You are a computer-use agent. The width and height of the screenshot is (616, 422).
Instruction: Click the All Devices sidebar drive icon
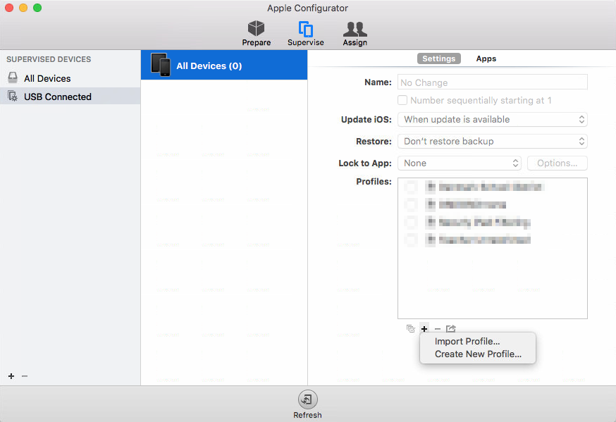tap(13, 77)
